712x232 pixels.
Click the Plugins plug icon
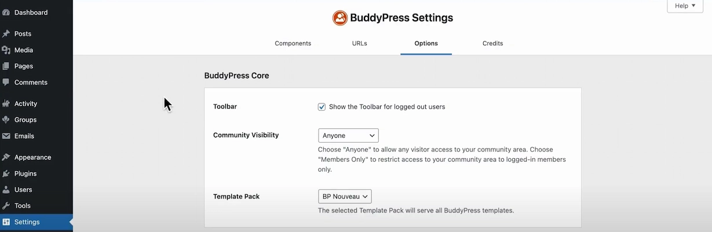coord(6,173)
